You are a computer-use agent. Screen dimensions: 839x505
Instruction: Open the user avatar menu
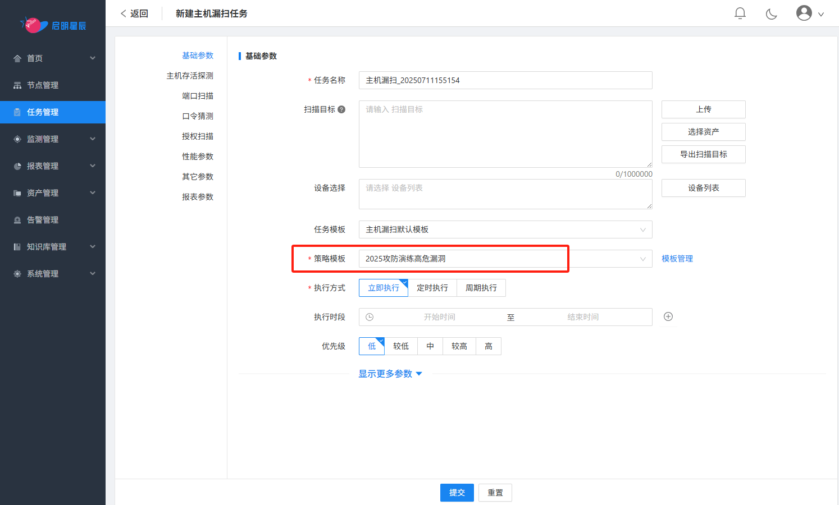click(804, 12)
